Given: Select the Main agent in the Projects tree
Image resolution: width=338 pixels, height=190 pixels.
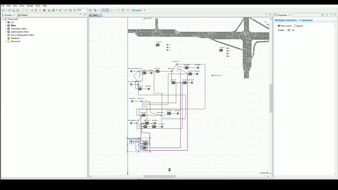Looking at the screenshot, I should [13, 26].
